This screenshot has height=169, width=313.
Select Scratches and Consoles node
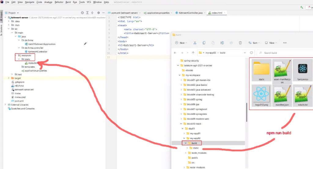coord(21,109)
